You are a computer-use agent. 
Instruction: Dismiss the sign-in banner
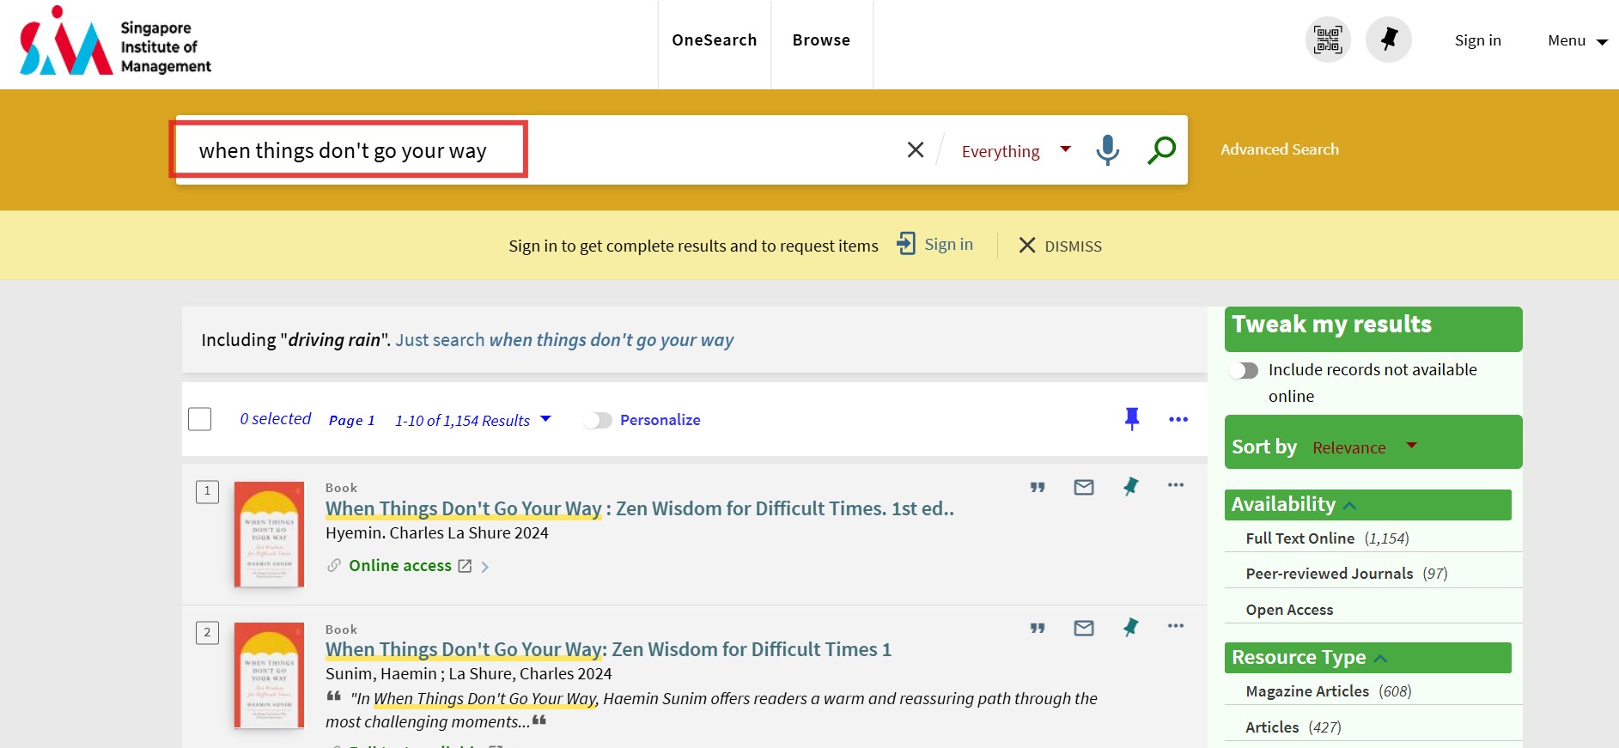pyautogui.click(x=1060, y=246)
